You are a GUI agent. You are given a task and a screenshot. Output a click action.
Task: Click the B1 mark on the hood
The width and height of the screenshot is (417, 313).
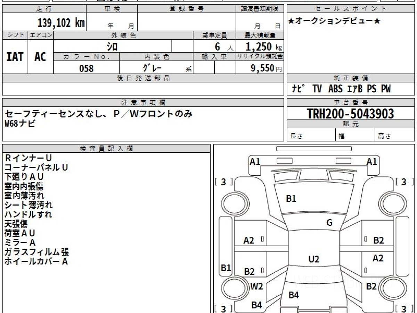[x=291, y=199]
